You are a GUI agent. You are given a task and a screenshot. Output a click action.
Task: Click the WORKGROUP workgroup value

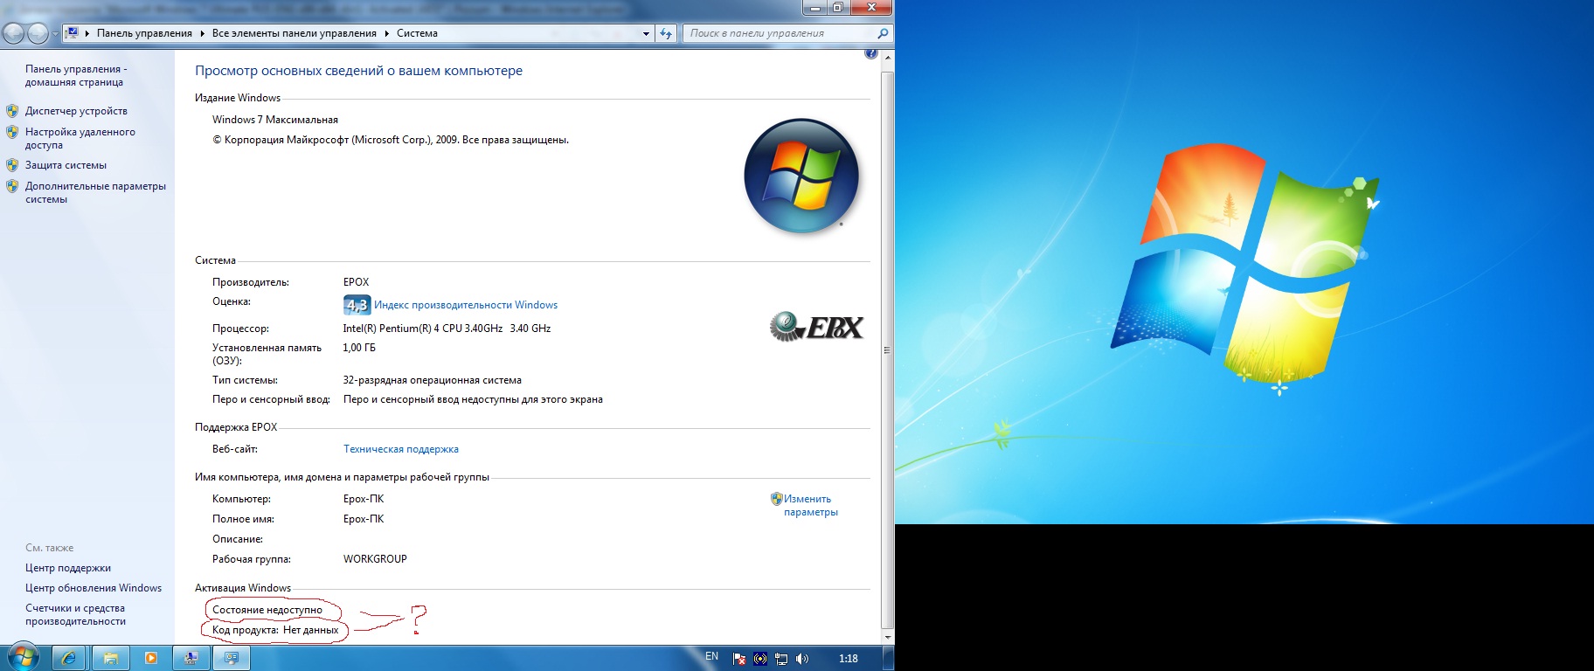tap(375, 559)
